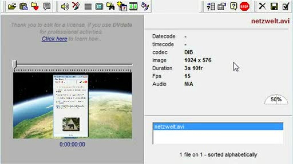This screenshot has height=164, width=293.
Task: Click the calendar date icon
Action: pyautogui.click(x=122, y=6)
